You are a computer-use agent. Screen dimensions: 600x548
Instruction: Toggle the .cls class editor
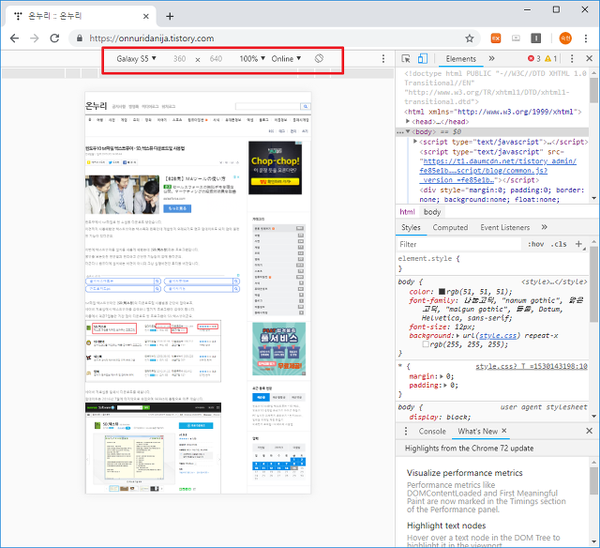pos(559,244)
